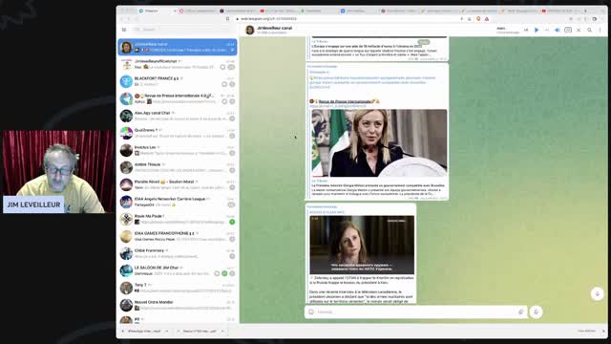The width and height of the screenshot is (611, 344).
Task: Switch to the second browser tab
Action: [198, 11]
